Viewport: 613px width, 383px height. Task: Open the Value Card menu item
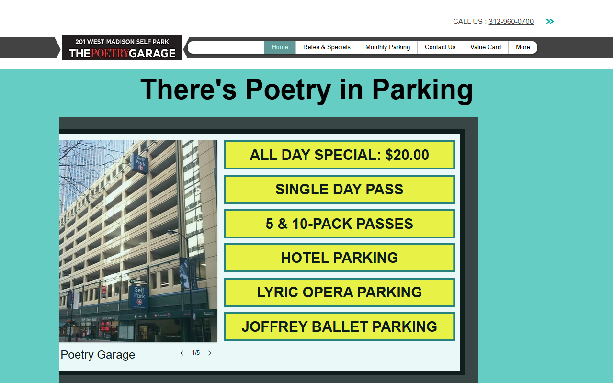486,47
